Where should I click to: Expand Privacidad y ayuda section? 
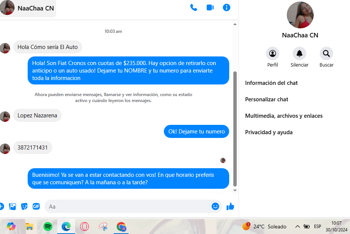[x=269, y=132]
